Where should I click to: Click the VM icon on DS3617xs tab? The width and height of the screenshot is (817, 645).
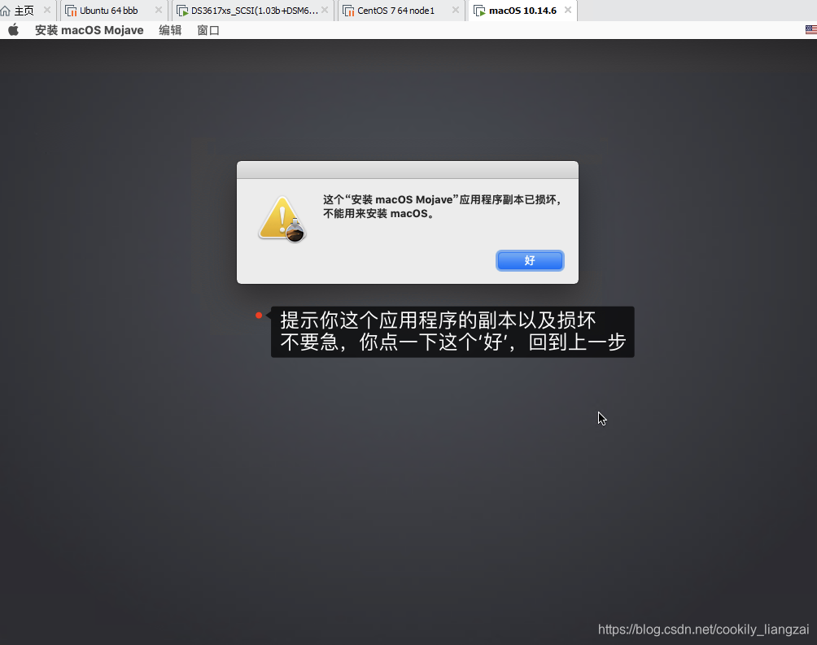point(182,11)
